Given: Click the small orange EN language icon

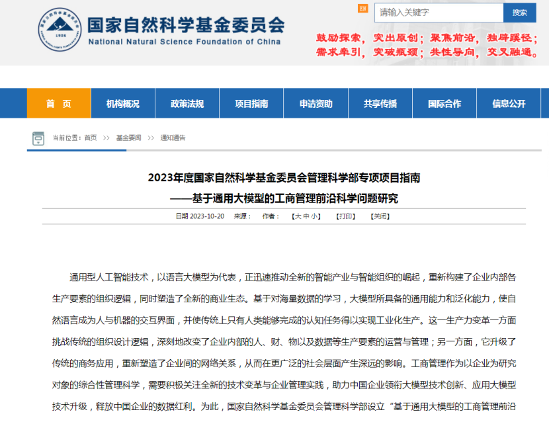Looking at the screenshot, I should click(x=362, y=9).
